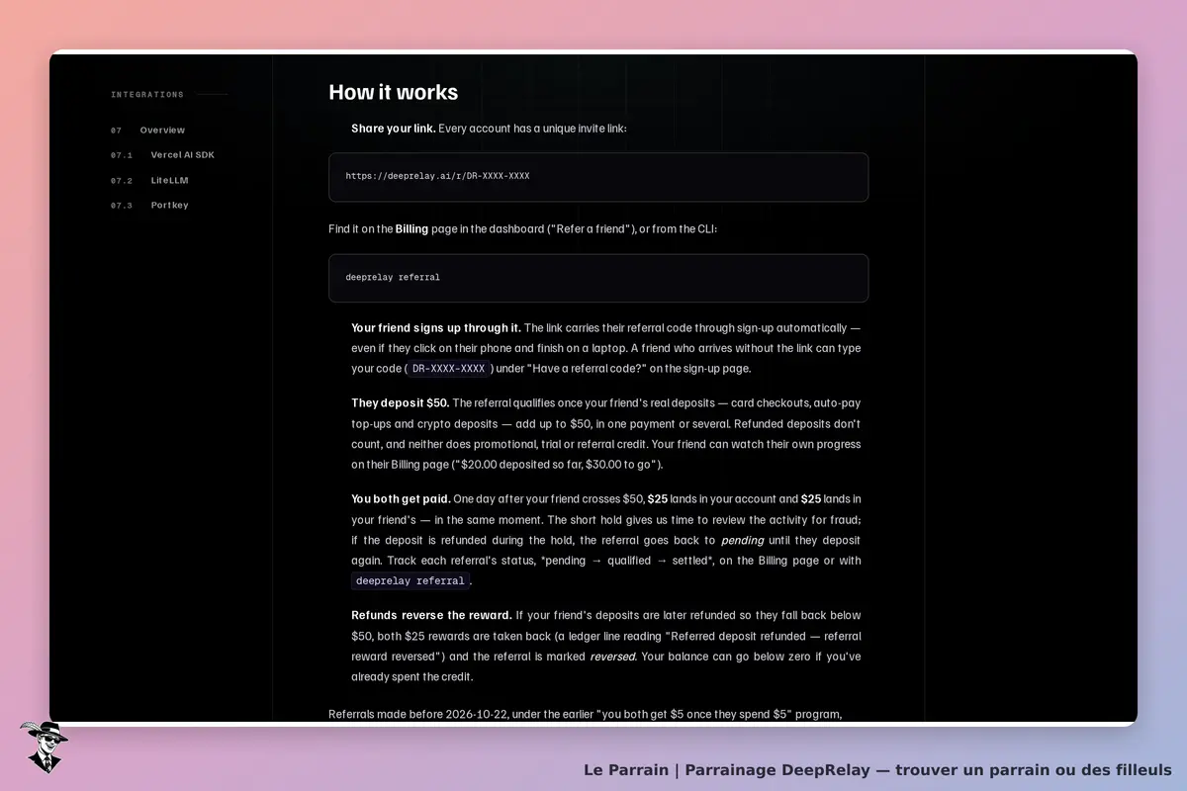Screen dimensions: 1187x791
Task: Select Portkey in the sidebar
Action: (169, 206)
